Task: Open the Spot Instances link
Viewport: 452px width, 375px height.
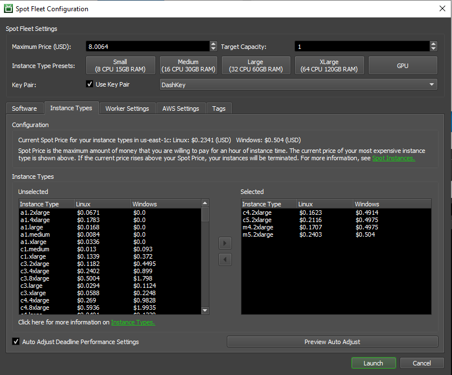Action: [393, 159]
